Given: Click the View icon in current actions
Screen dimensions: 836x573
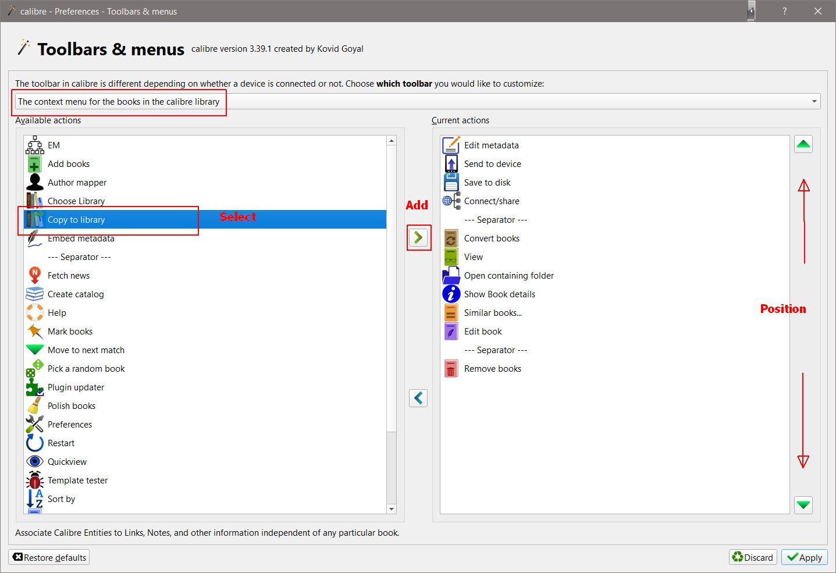Looking at the screenshot, I should pos(451,257).
